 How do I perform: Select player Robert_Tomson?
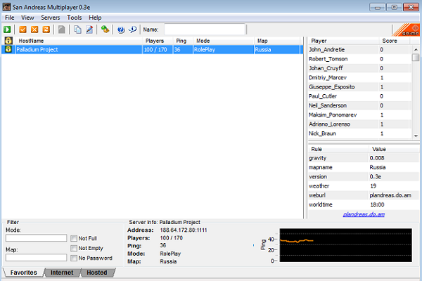360,59
